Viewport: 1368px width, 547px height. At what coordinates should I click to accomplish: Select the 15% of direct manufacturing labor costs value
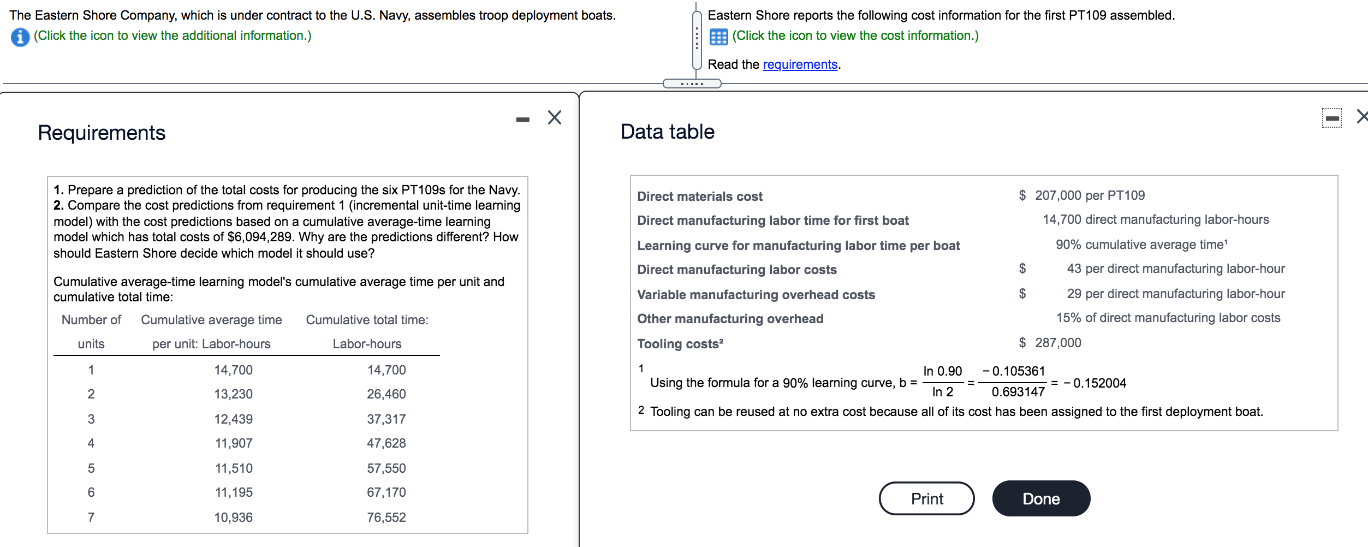(1168, 318)
